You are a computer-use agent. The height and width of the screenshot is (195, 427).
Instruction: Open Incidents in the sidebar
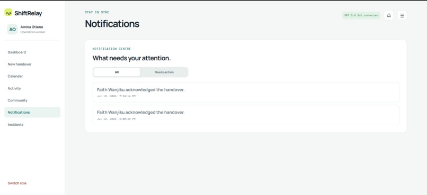(x=32, y=125)
